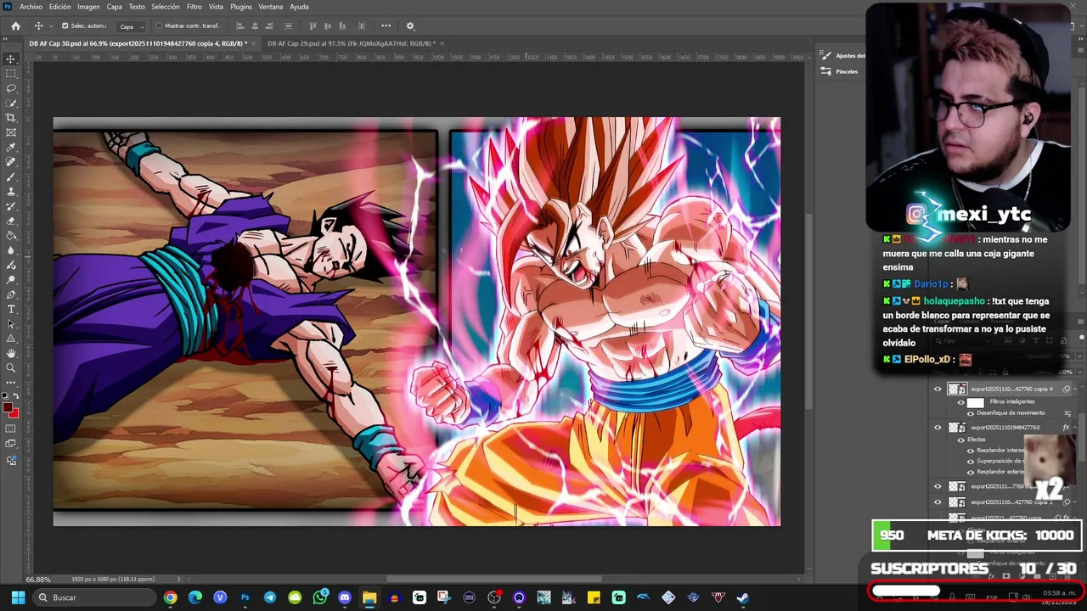Choose the Clone Stamp tool
This screenshot has width=1087, height=611.
coord(11,192)
